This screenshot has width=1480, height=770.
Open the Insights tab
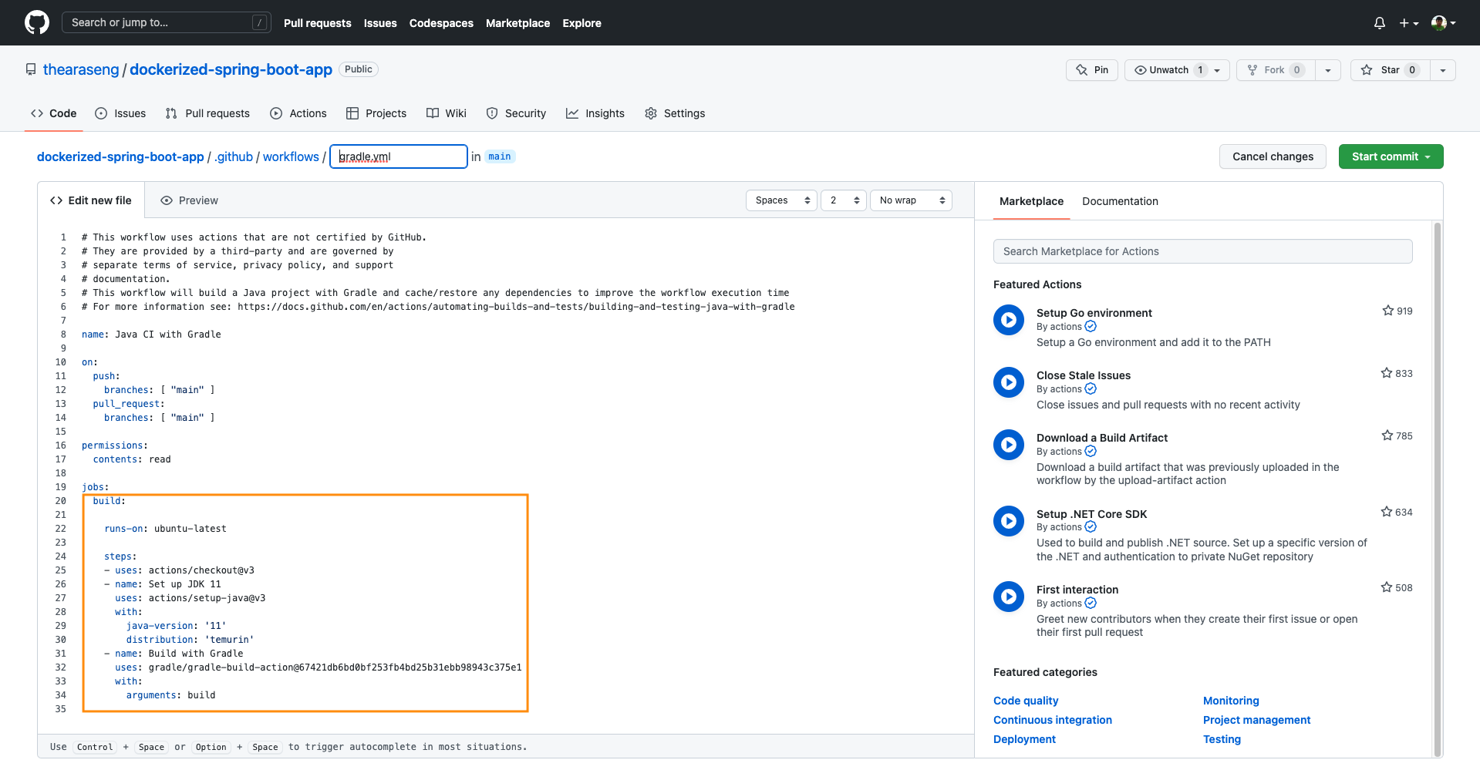pyautogui.click(x=595, y=113)
